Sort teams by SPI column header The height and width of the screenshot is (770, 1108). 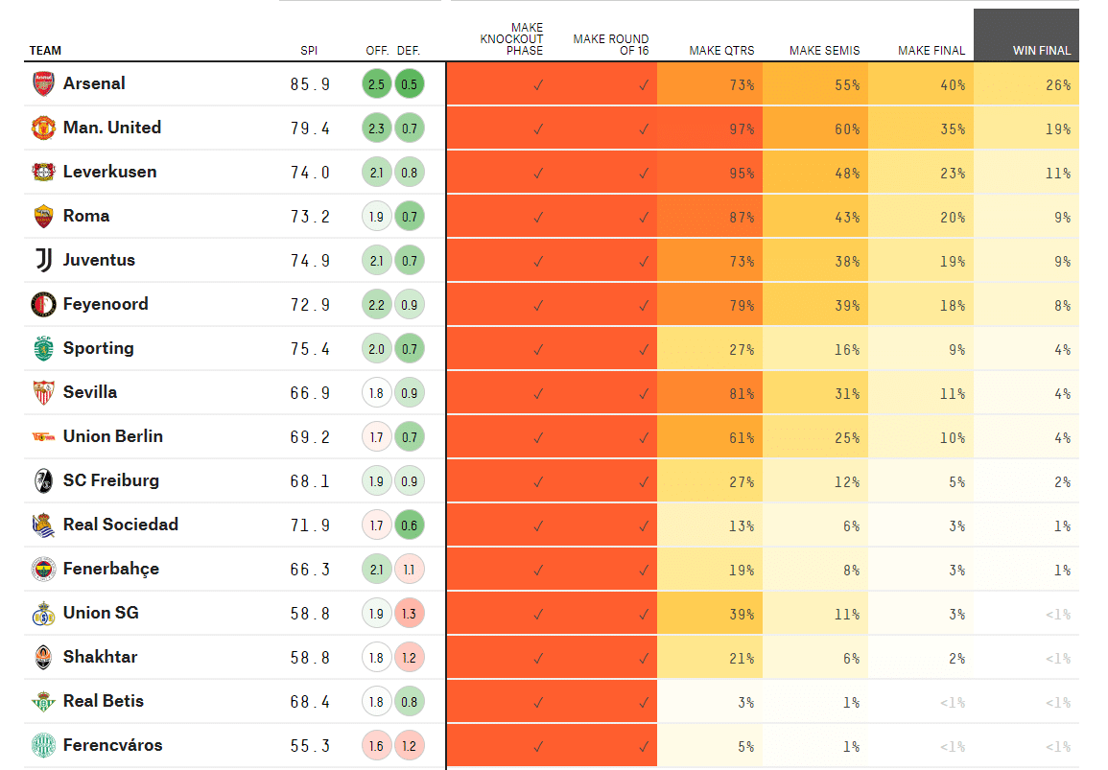point(309,51)
